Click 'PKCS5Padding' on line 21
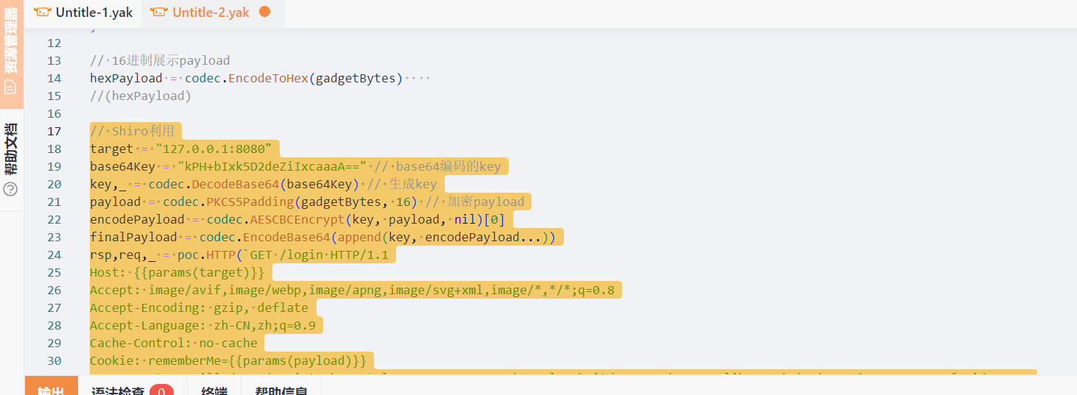 point(250,202)
